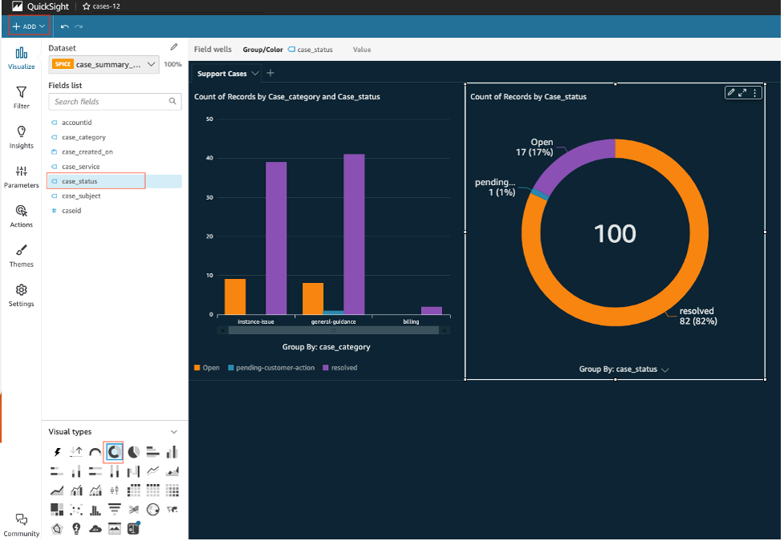
Task: Click the bar chart horizontal scroll slider
Action: (x=334, y=330)
